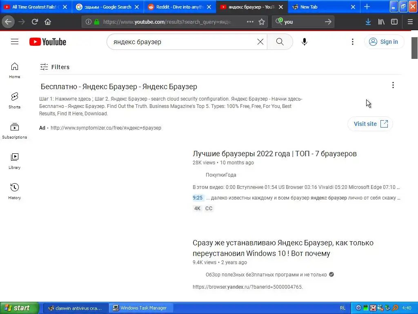Open the ad title Бесплатно - Яндекс Браузер
This screenshot has width=418, height=314.
(x=119, y=87)
